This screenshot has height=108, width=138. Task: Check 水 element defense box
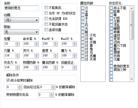pyautogui.click(x=83, y=18)
